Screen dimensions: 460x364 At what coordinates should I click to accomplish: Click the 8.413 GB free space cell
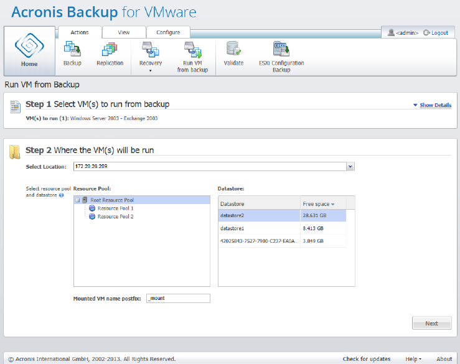coord(323,228)
